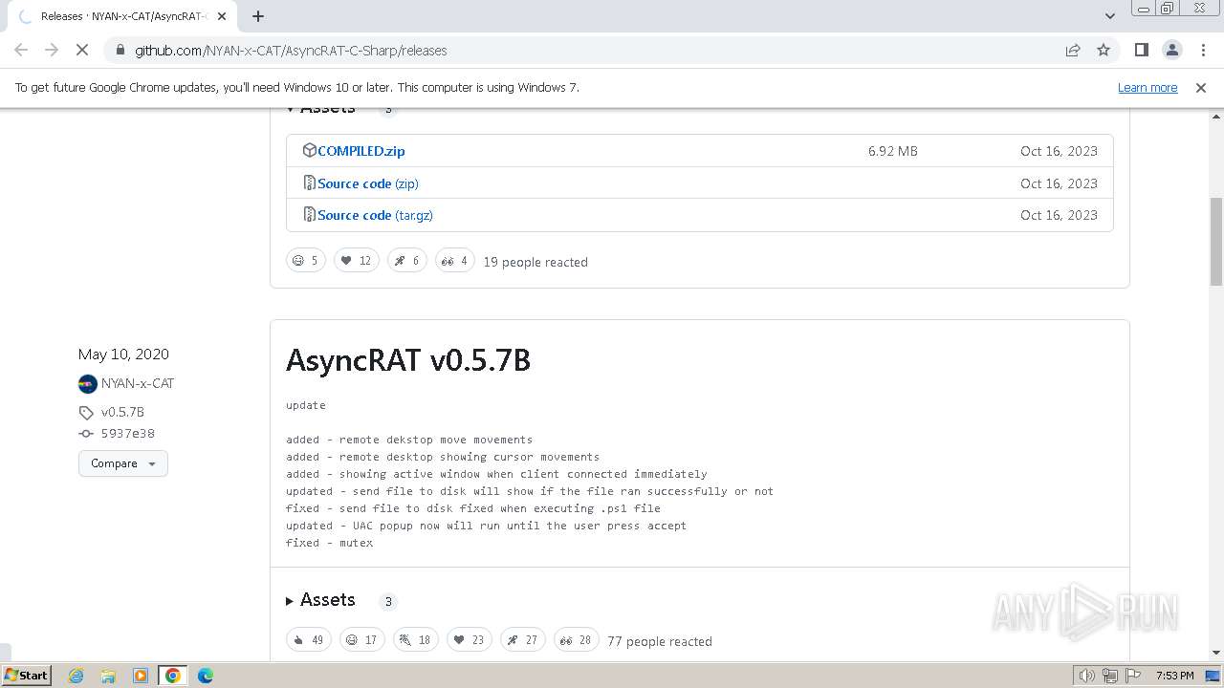The width and height of the screenshot is (1224, 688).
Task: Click the tag icon next to v0.5.7B
Action: click(86, 413)
